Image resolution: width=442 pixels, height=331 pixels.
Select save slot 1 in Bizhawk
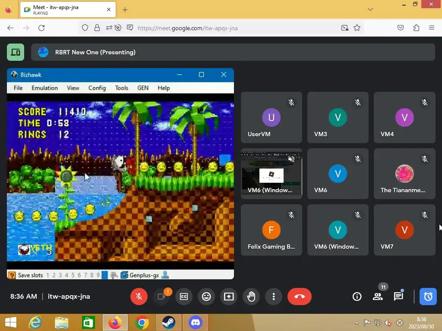[x=47, y=275]
